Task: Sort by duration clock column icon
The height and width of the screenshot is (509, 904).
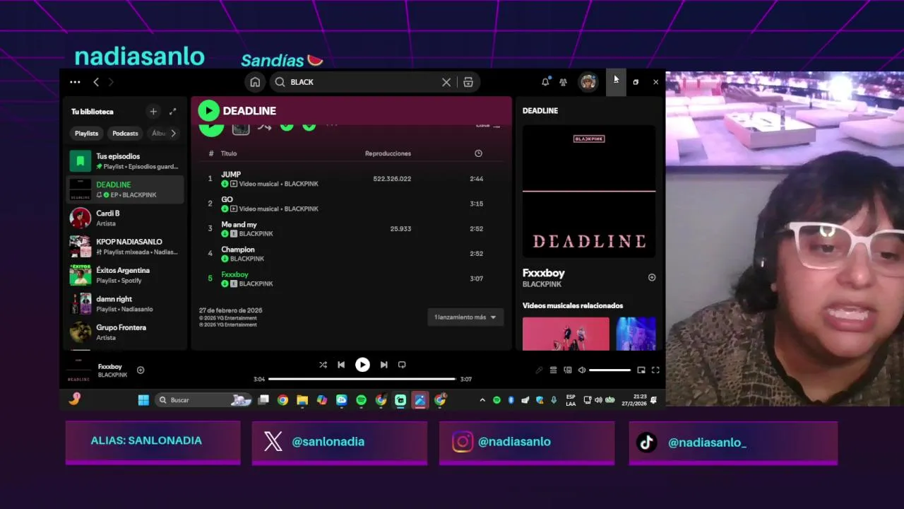Action: click(478, 153)
